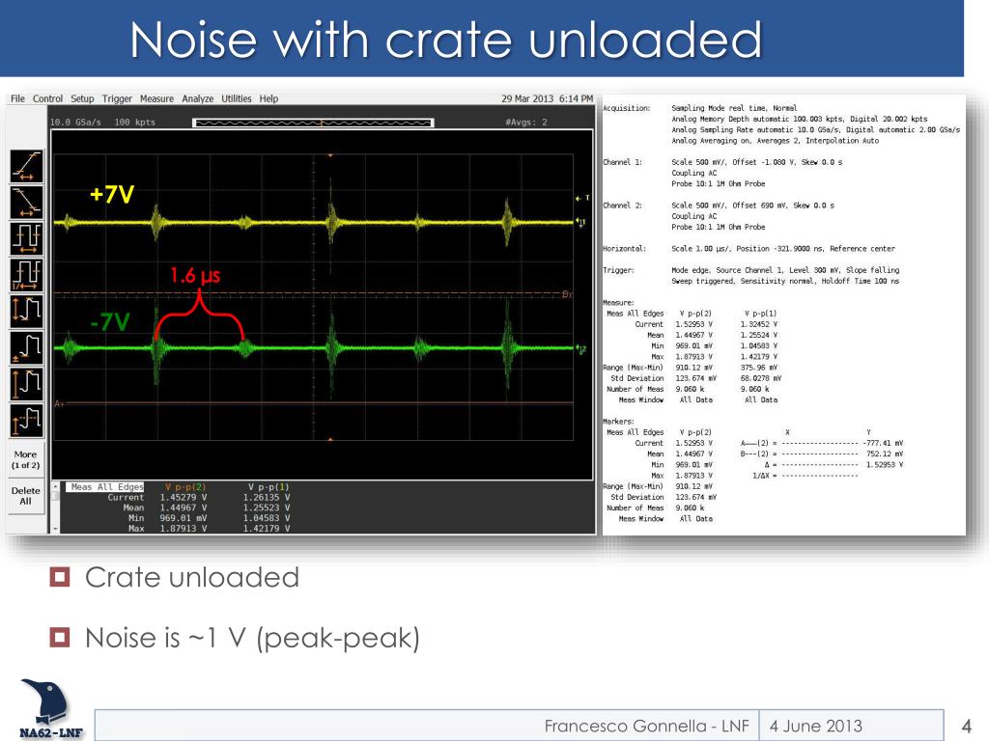The width and height of the screenshot is (989, 741).
Task: Click the 100 kpts memory depth readout
Action: 135,123
